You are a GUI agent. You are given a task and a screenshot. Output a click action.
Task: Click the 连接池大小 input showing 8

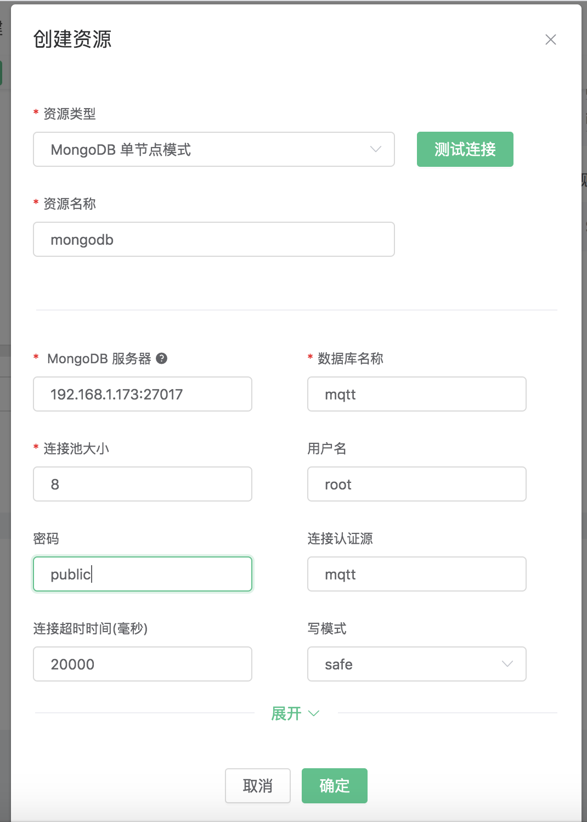pyautogui.click(x=143, y=484)
